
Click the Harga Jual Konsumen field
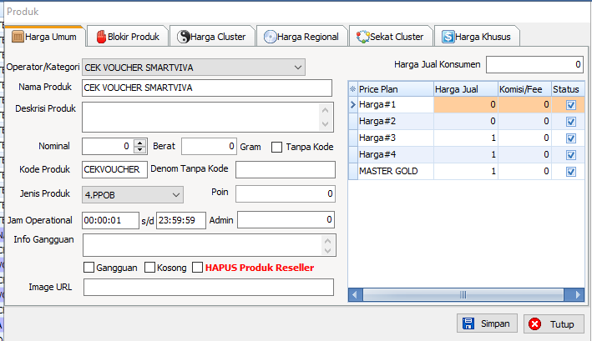point(534,65)
